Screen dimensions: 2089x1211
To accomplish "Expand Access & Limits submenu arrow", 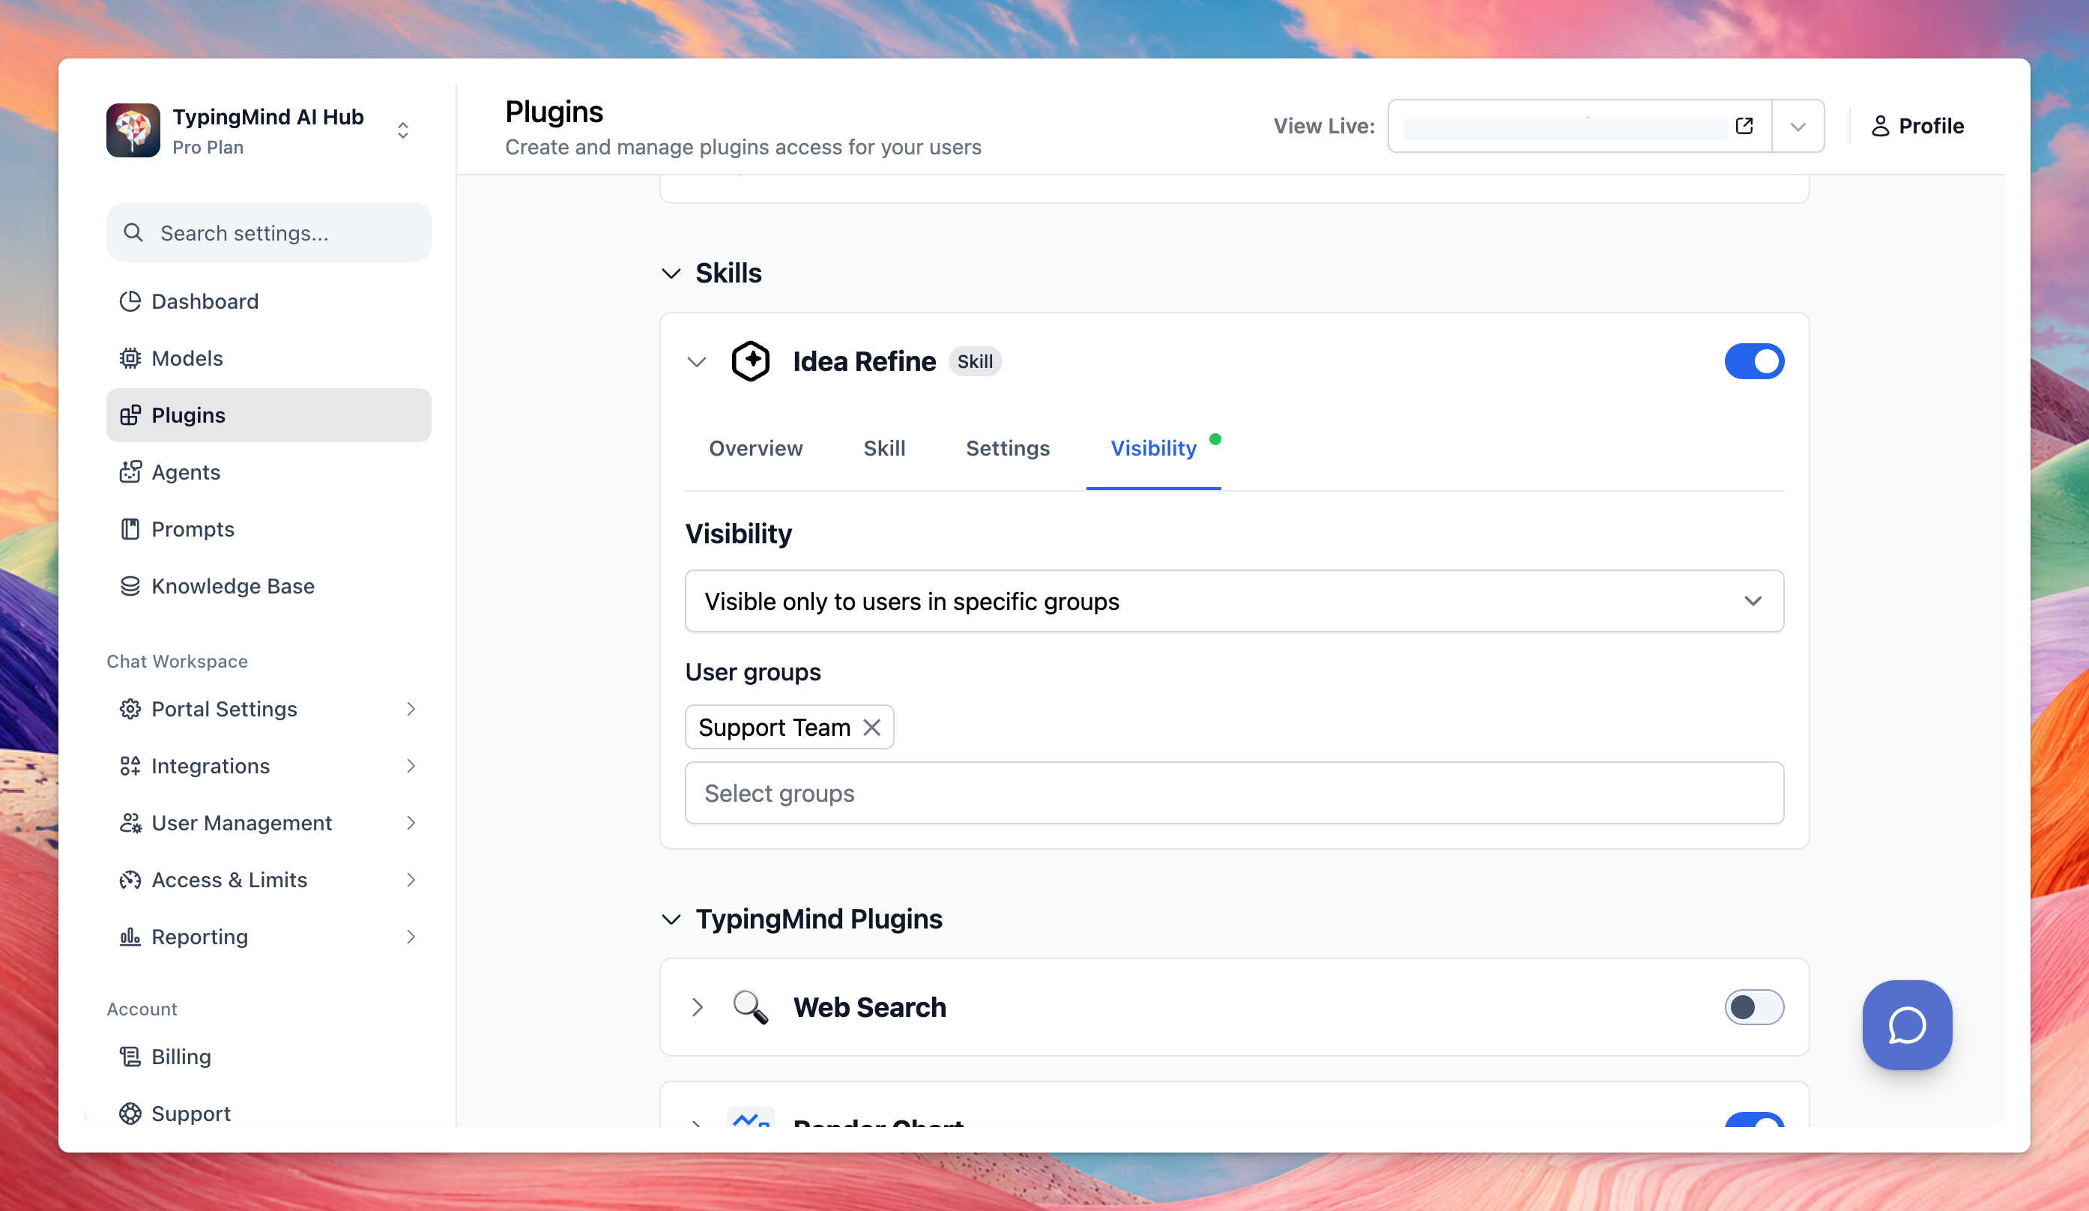I will [x=411, y=880].
